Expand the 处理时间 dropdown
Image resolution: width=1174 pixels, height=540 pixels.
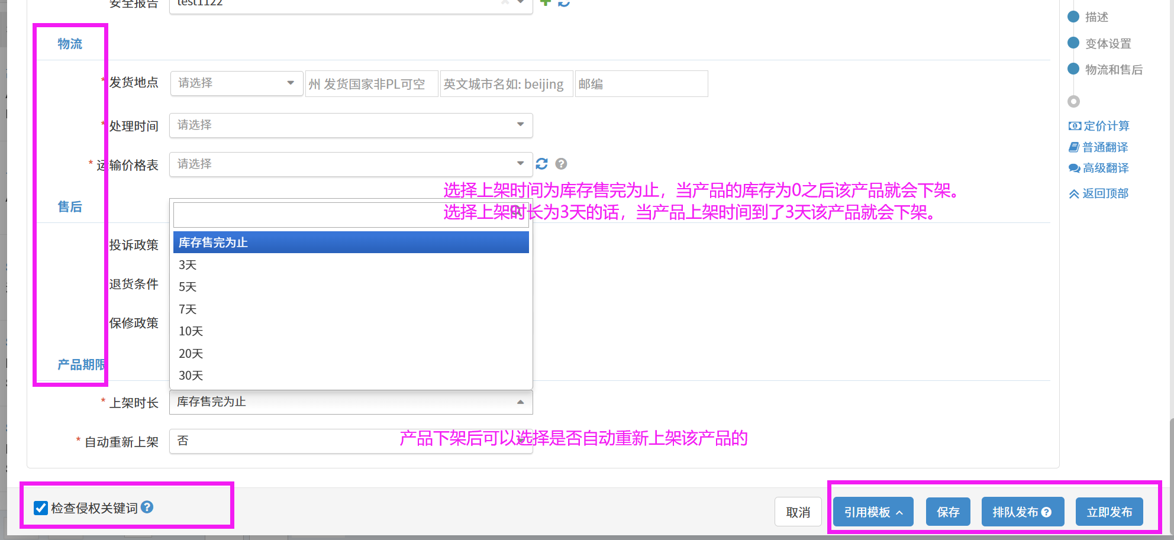pos(350,125)
